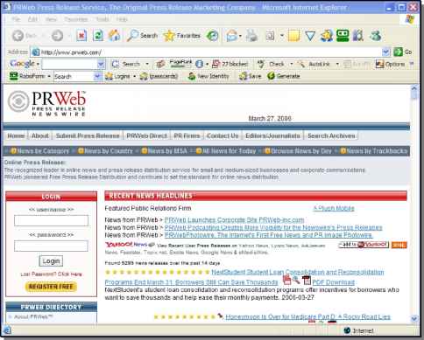Click the Google toolbar search input box

(x=70, y=64)
